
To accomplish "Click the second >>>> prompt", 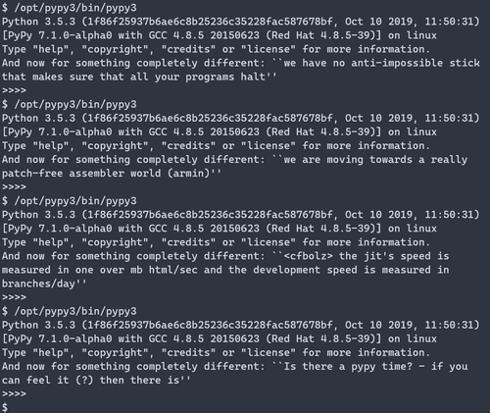I will (x=14, y=186).
